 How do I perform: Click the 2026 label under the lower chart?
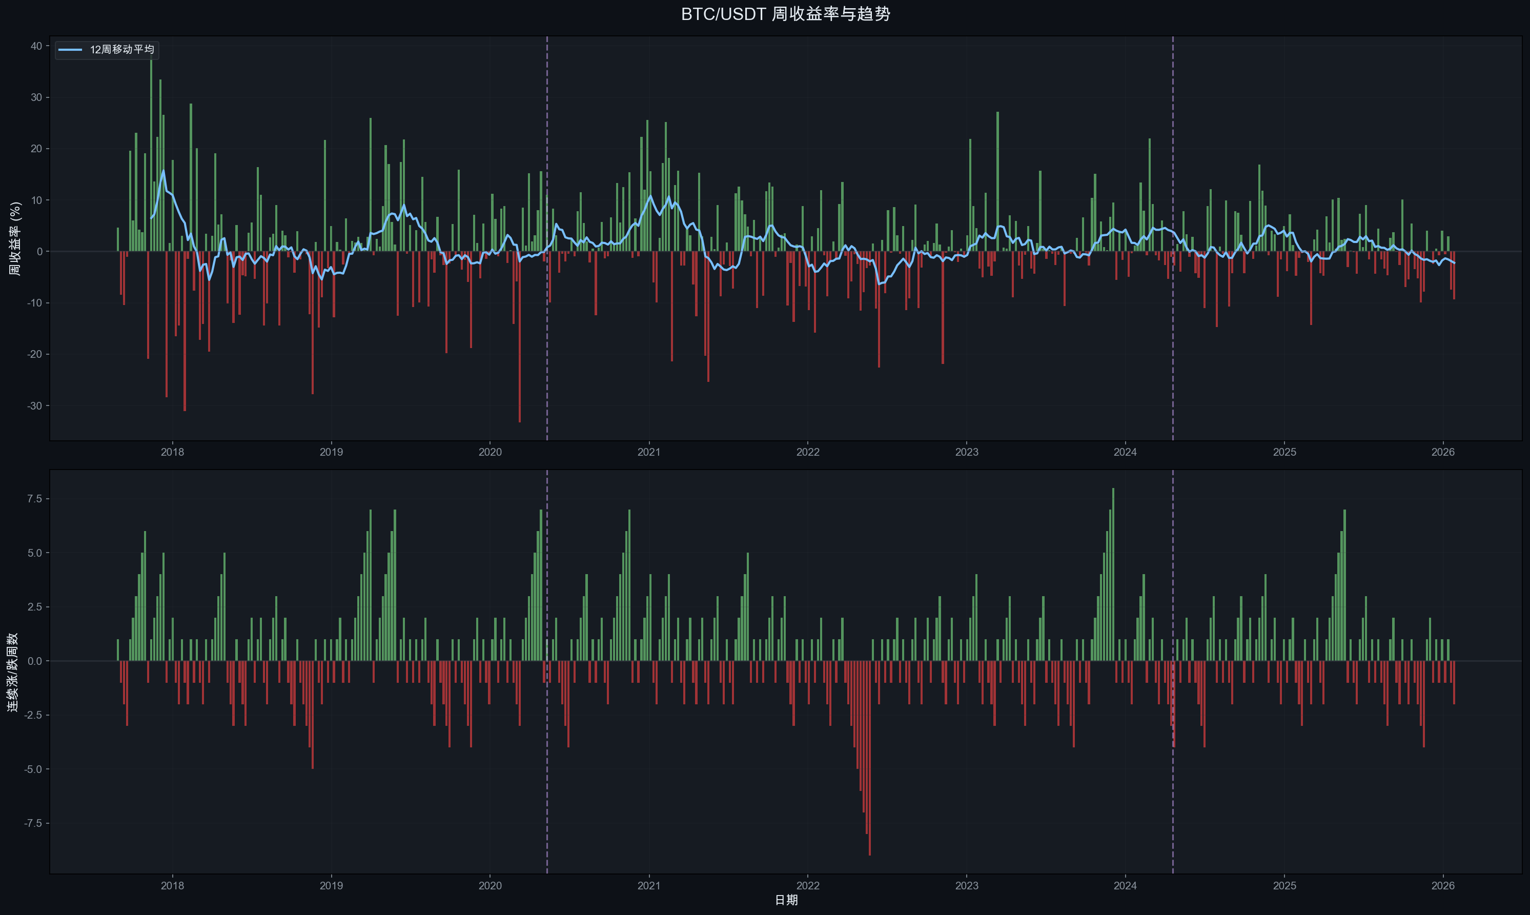tap(1442, 885)
